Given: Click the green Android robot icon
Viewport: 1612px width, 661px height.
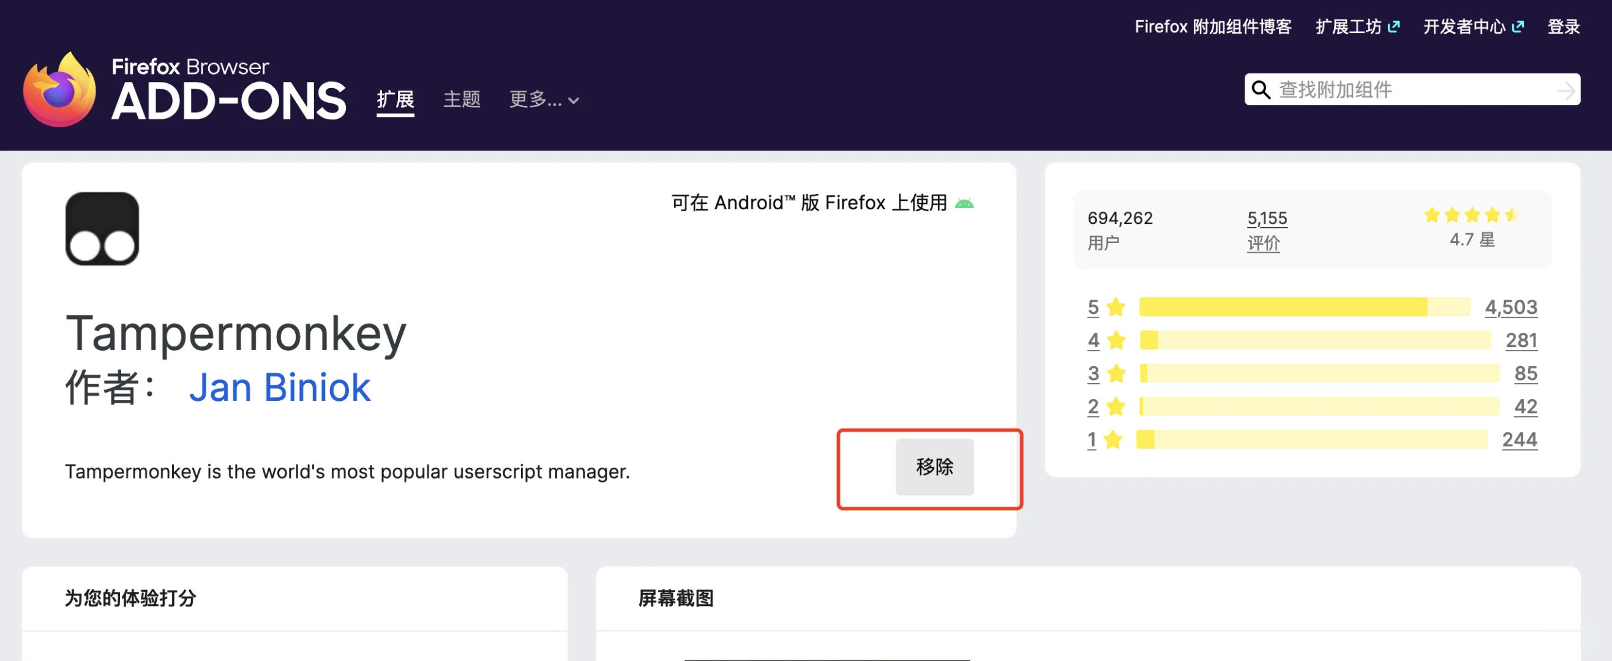Looking at the screenshot, I should coord(964,203).
